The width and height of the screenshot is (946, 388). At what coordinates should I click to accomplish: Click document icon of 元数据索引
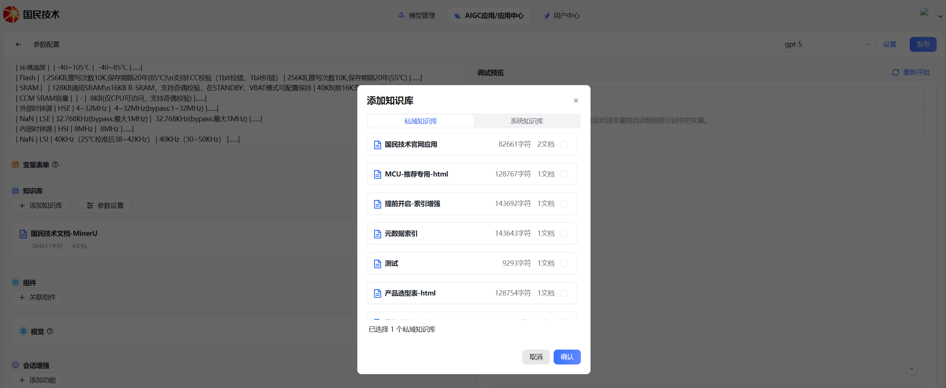[x=377, y=234]
